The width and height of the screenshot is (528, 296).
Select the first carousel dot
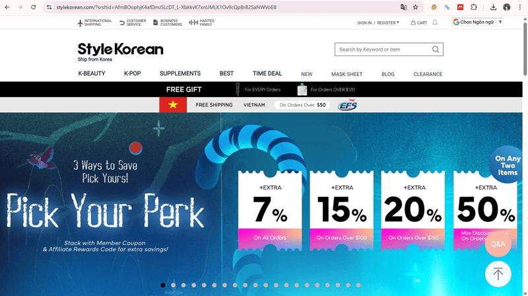[163, 285]
